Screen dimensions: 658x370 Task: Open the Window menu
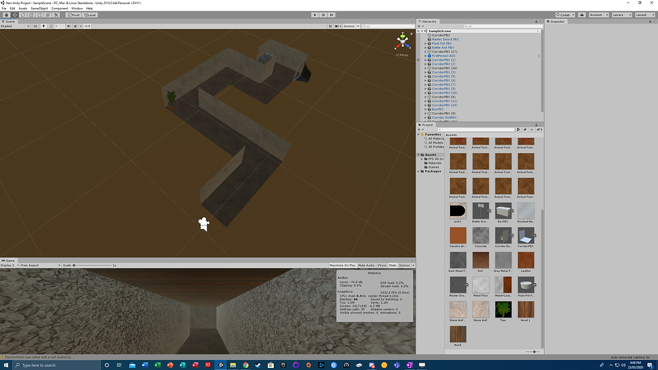click(77, 8)
